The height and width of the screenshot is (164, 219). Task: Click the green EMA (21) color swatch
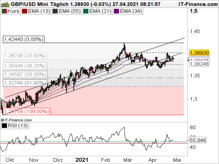coord(86,11)
